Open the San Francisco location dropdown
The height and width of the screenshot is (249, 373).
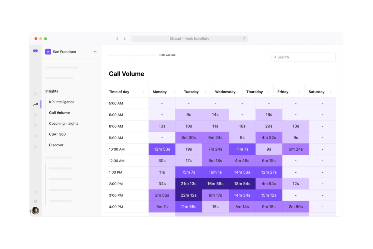(95, 51)
